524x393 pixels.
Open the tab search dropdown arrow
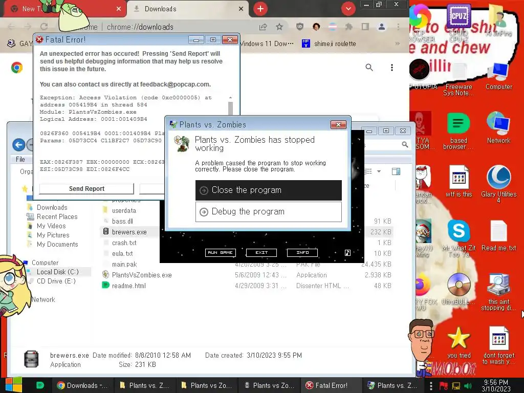click(348, 9)
